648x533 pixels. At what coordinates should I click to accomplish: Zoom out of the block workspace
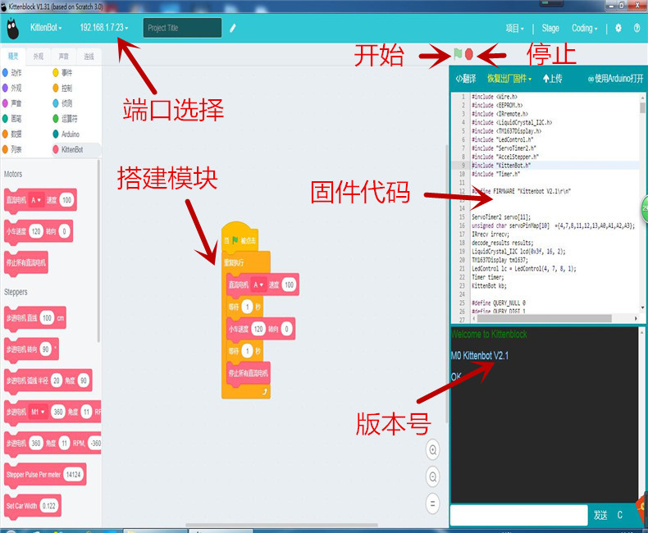[x=432, y=476]
